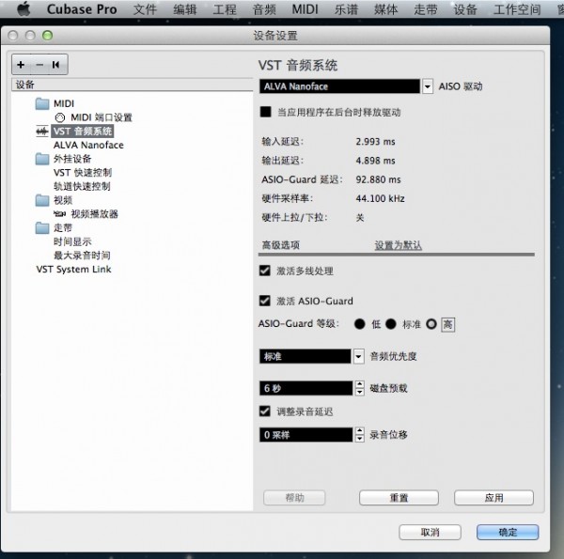Open the 文件 menu
The width and height of the screenshot is (564, 559).
145,9
